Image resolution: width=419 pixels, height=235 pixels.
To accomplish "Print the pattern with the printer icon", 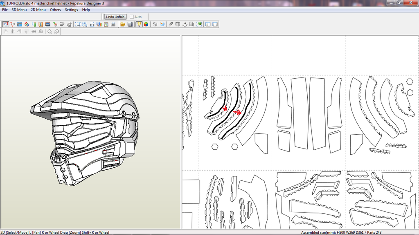I will [x=113, y=24].
